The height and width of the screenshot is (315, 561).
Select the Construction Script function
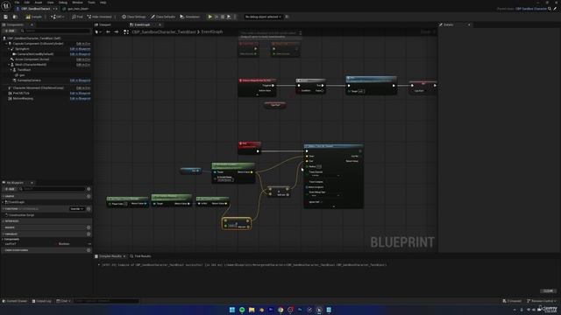click(21, 215)
